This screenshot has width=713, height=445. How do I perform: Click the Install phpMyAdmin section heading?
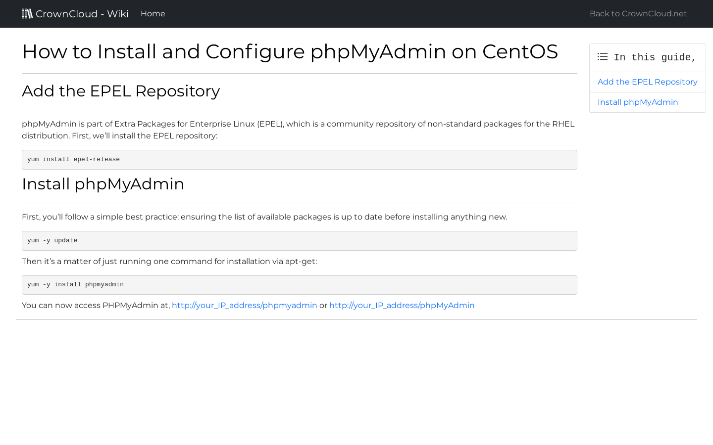point(103,184)
